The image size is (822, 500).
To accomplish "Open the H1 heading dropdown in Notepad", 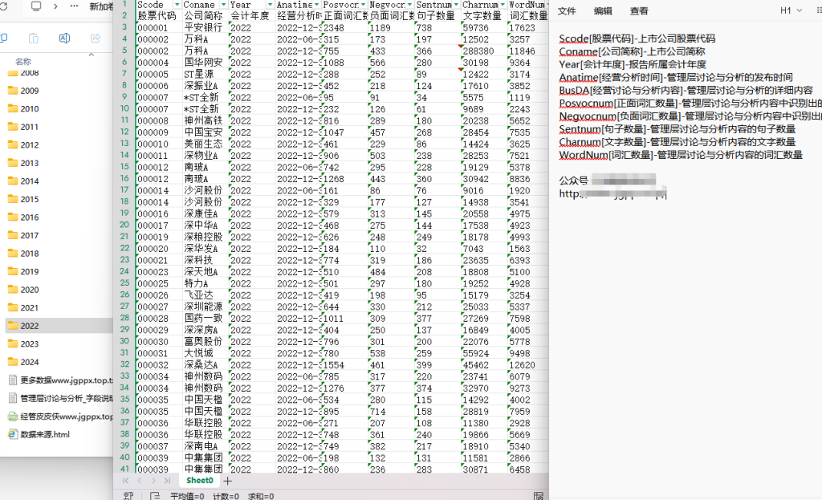I will pos(791,10).
